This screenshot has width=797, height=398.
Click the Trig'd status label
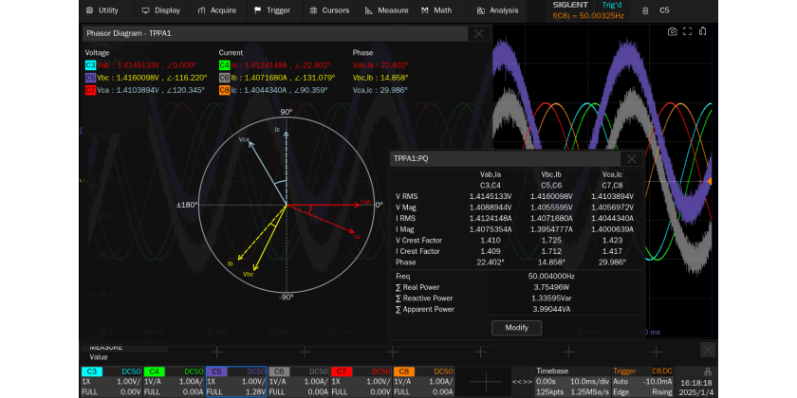[x=612, y=6]
